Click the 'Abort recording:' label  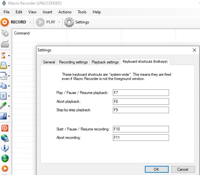(69, 138)
